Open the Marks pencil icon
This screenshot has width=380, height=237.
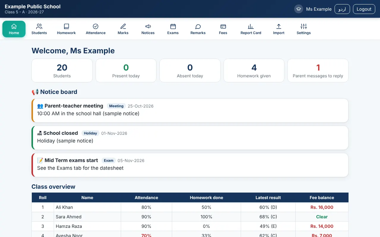[123, 26]
